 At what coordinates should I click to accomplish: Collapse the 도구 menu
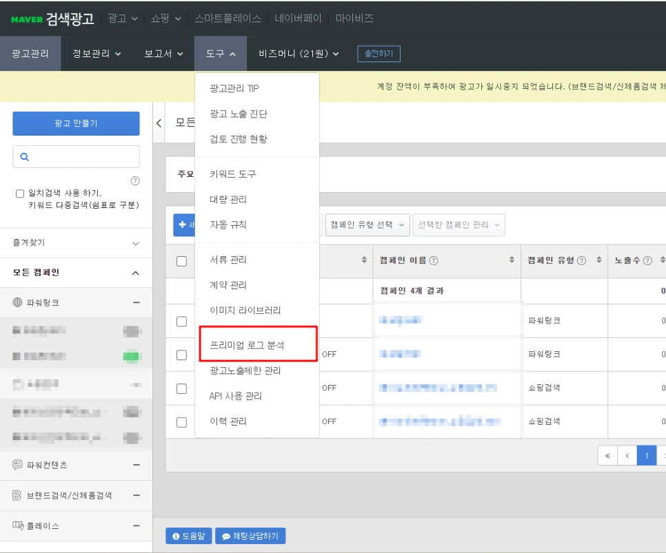(221, 54)
